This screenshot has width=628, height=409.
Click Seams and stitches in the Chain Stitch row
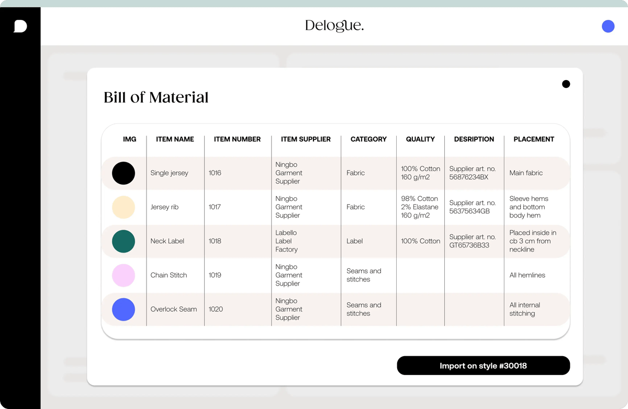click(364, 275)
